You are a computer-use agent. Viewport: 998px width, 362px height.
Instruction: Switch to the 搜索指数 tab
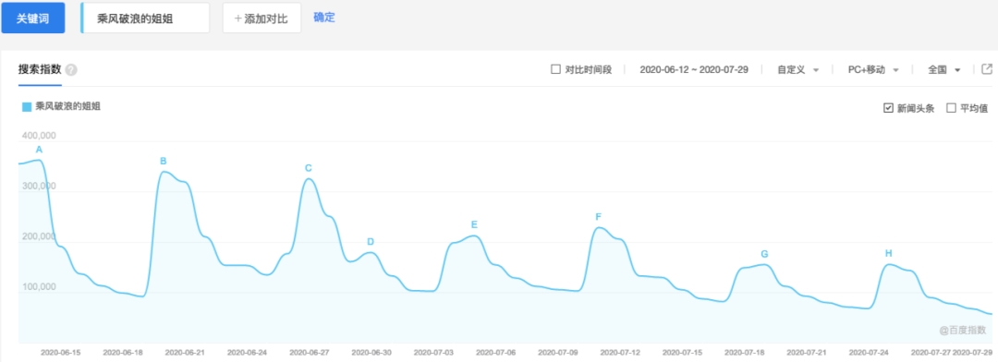[x=40, y=70]
